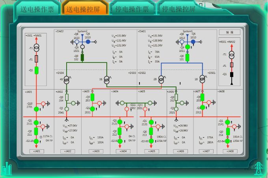Click System1 Q6 1010 blue disconnector
268x178 pixels.
click(194, 41)
